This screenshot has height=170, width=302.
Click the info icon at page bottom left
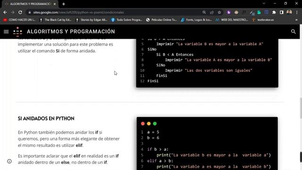9,161
